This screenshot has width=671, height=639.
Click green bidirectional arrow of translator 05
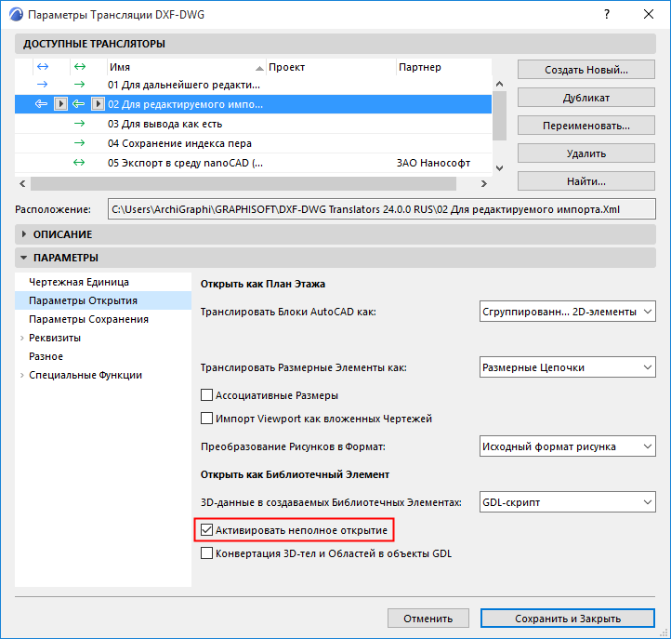point(79,163)
